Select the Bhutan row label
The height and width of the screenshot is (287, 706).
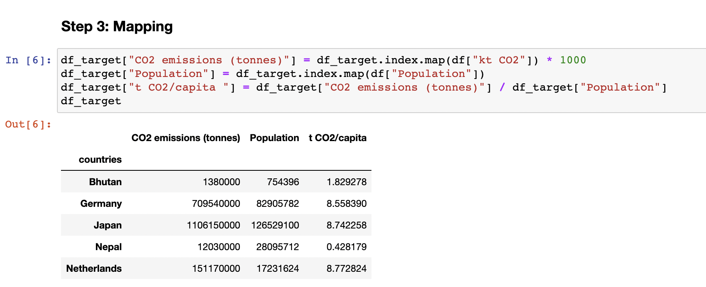105,182
